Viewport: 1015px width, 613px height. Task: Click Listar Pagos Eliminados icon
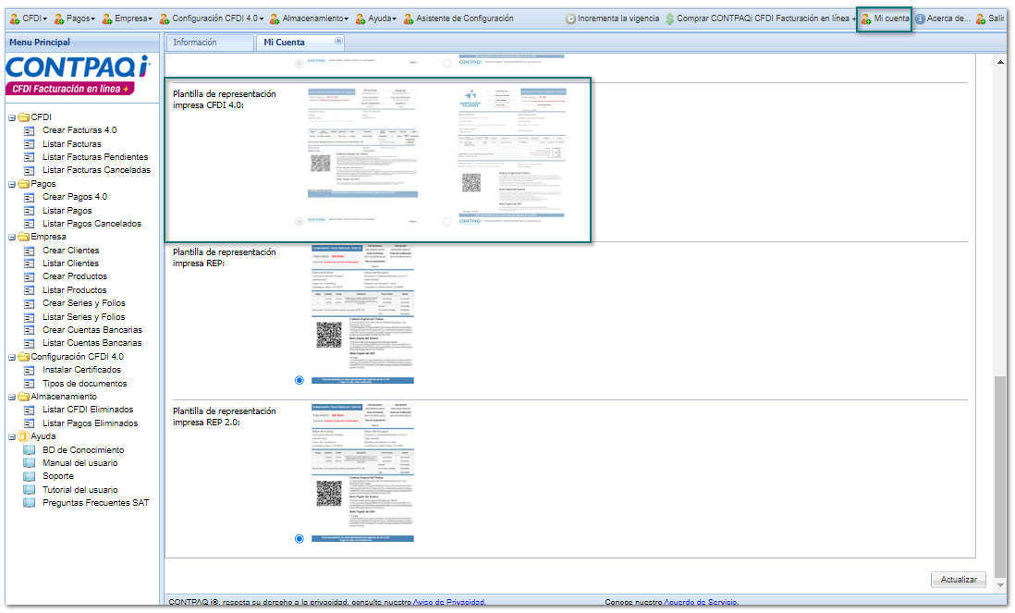pos(30,423)
